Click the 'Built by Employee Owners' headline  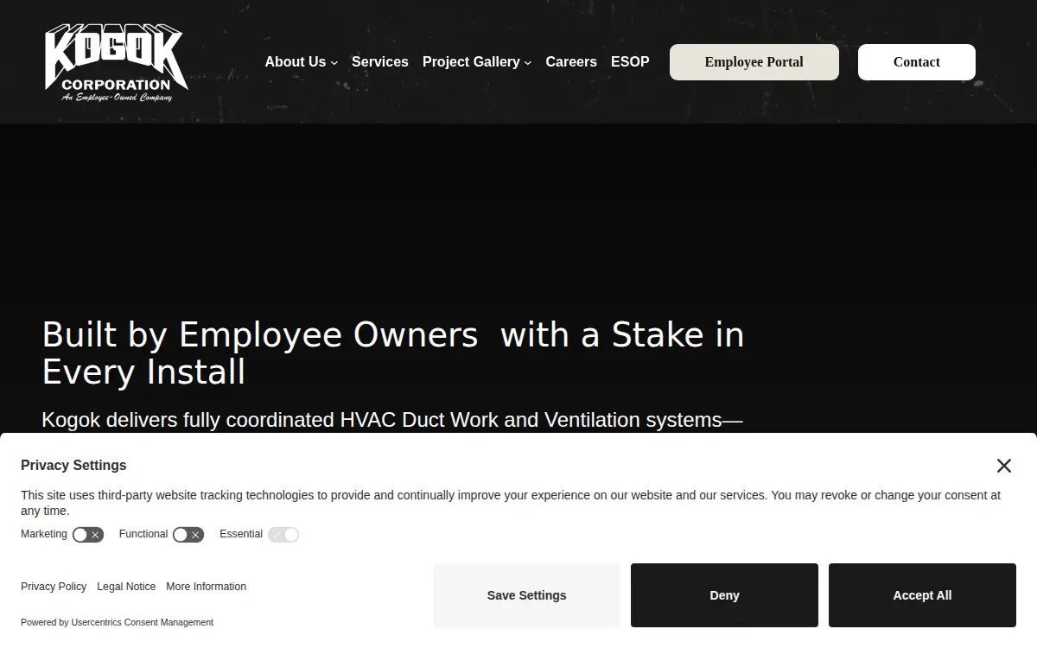393,353
